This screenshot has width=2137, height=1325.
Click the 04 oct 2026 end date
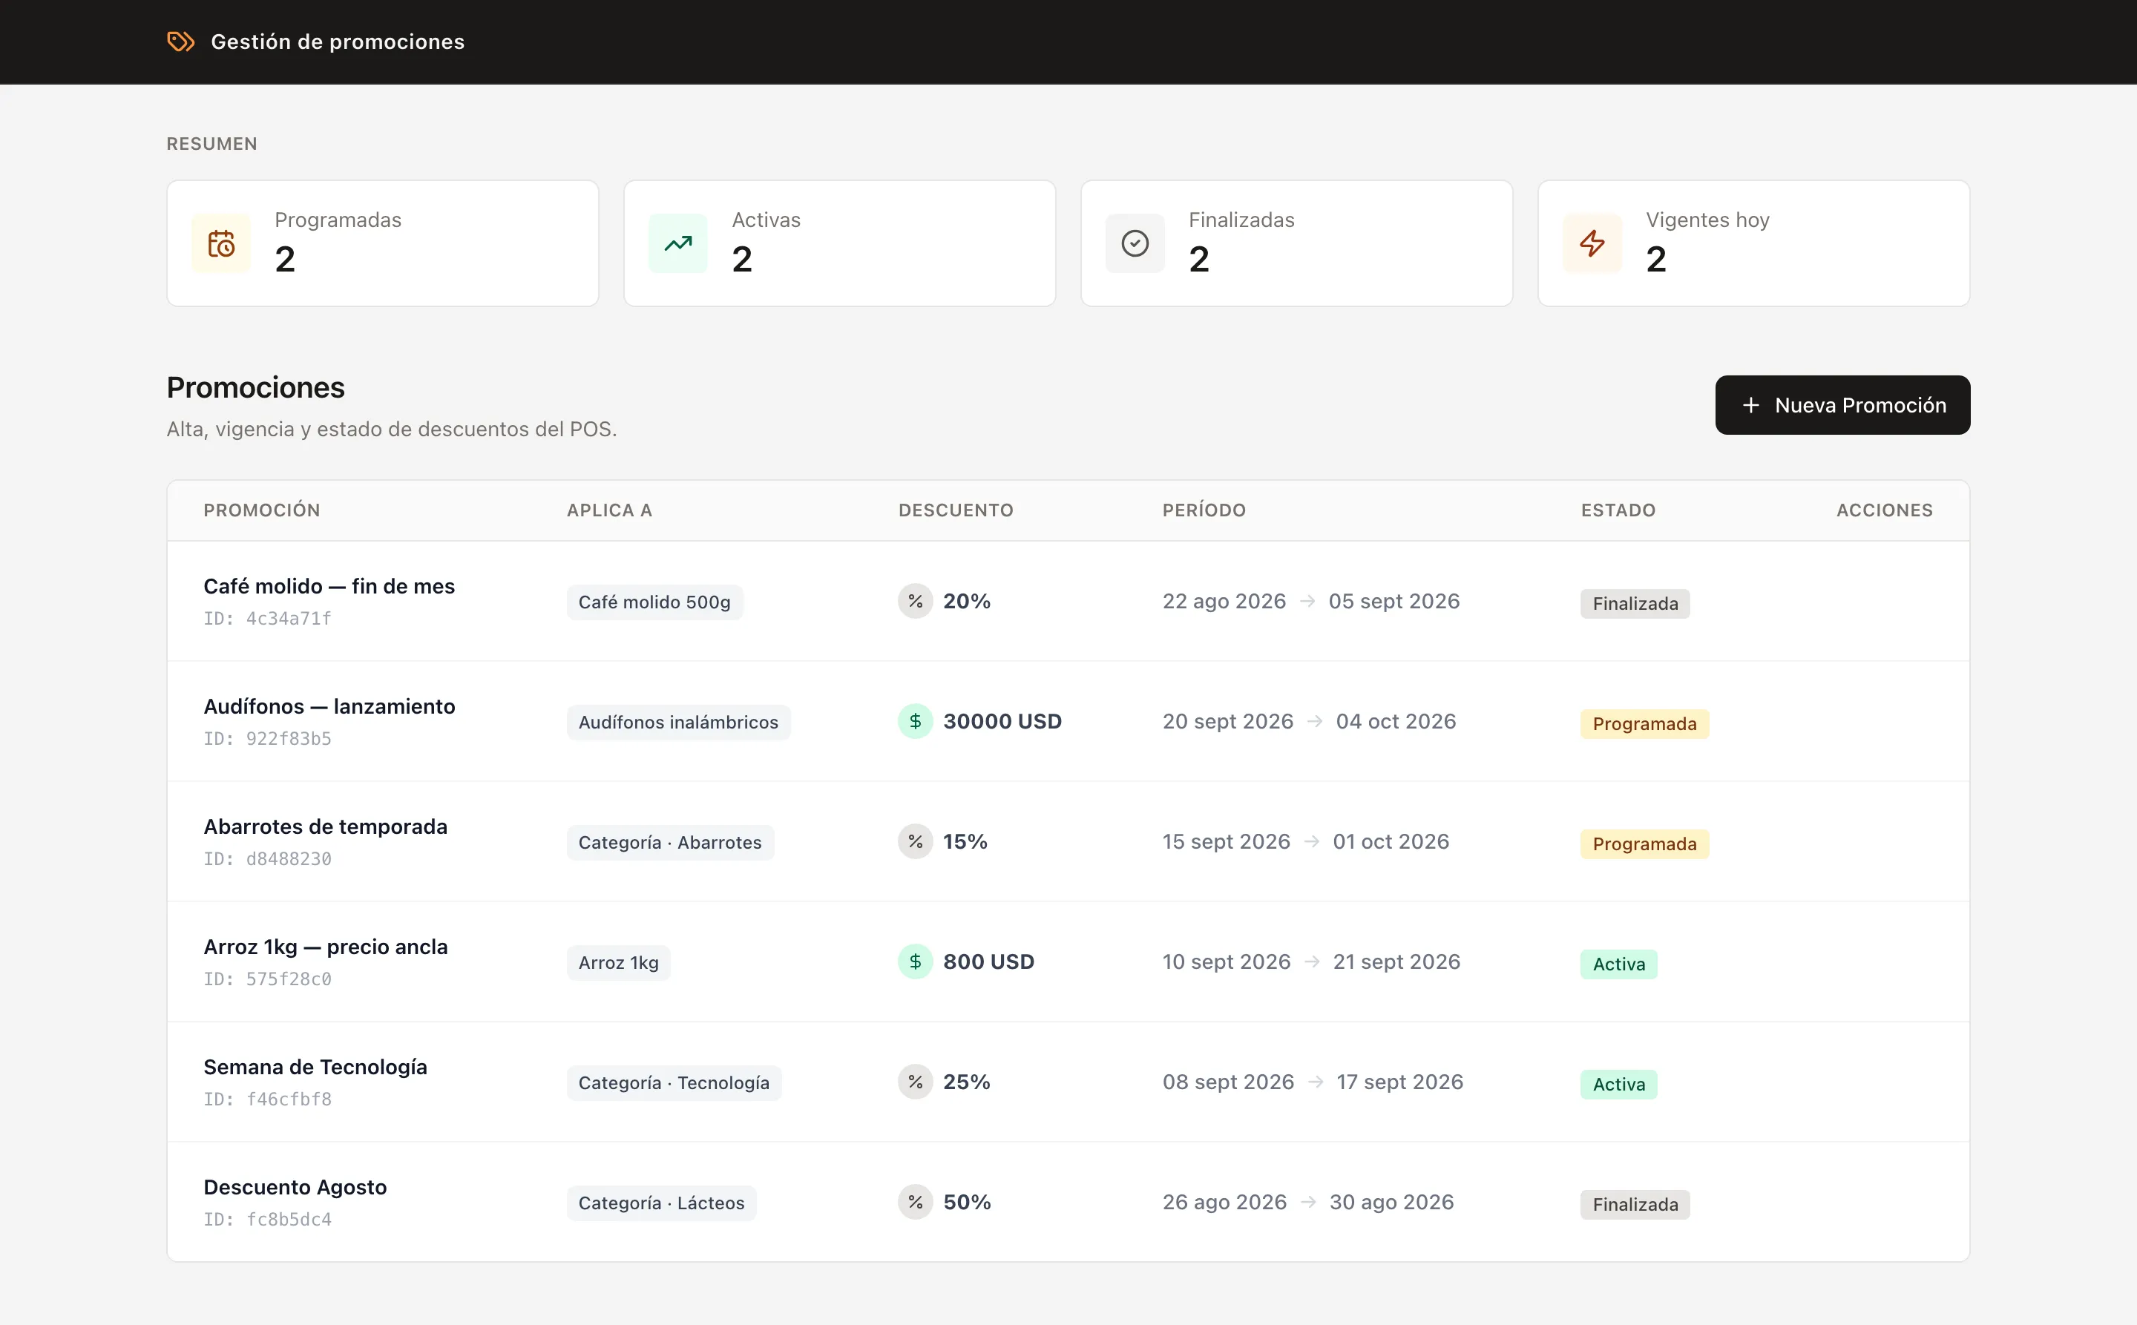click(x=1396, y=721)
